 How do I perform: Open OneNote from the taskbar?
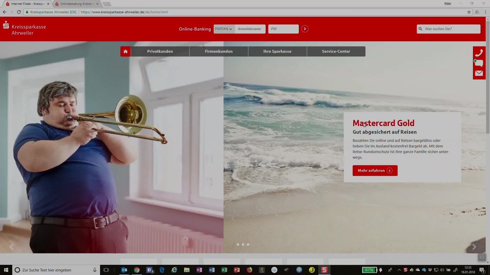199,270
